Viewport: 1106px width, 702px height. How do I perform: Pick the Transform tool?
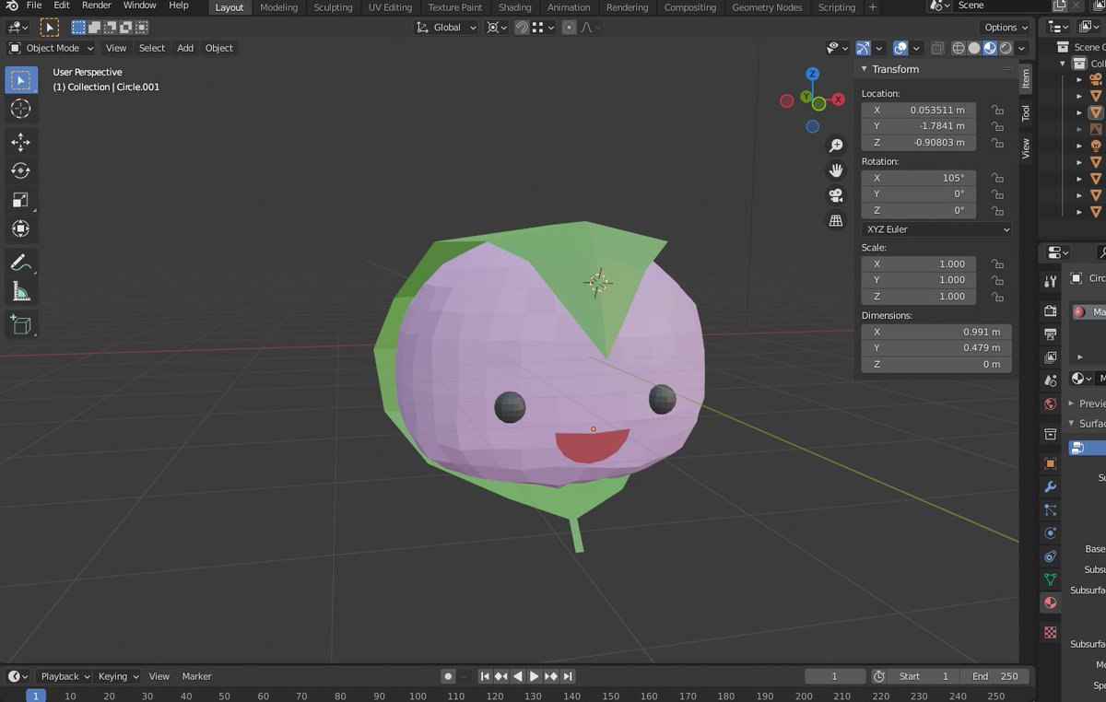click(x=21, y=228)
